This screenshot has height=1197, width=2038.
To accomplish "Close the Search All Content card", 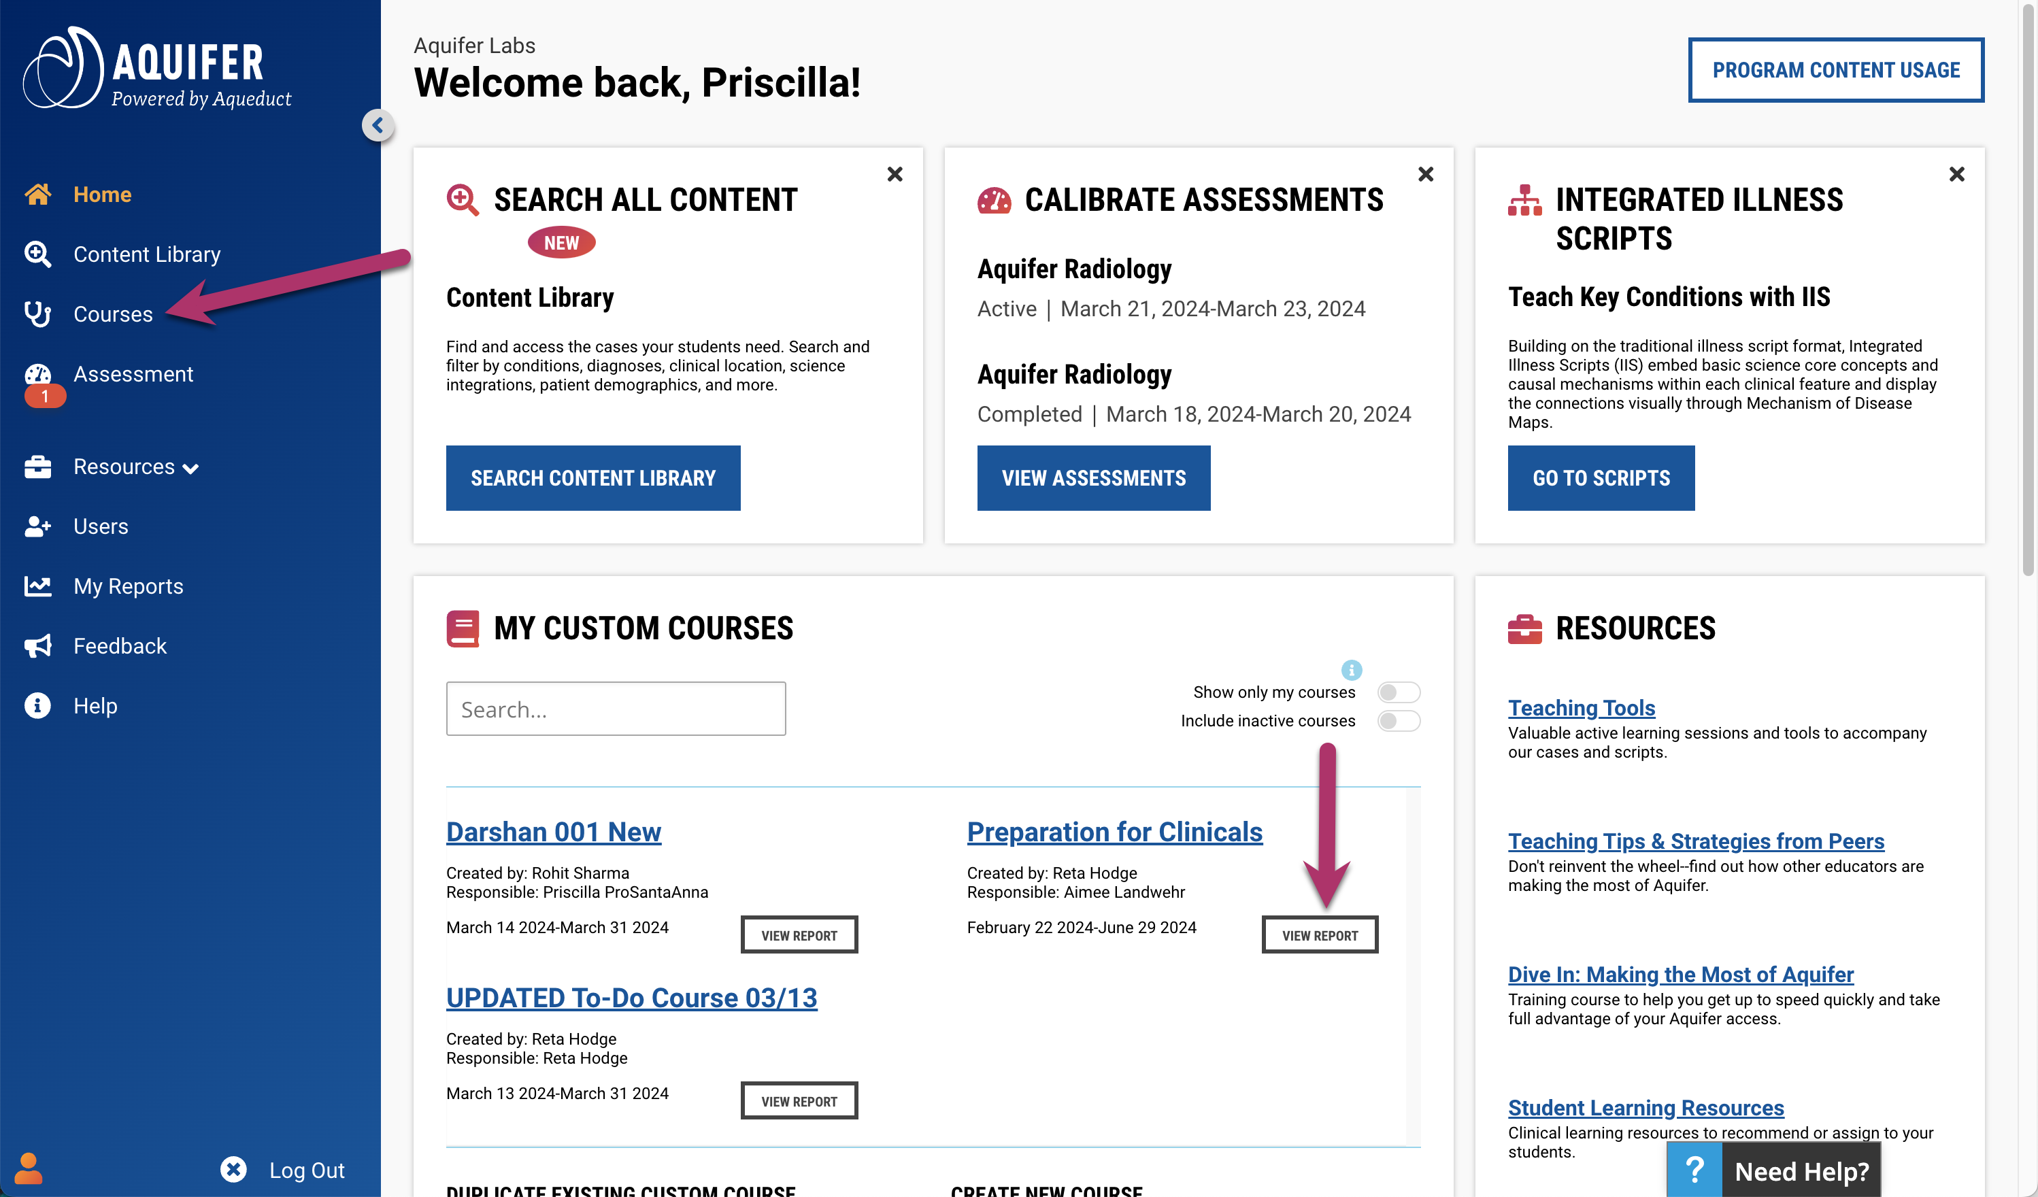I will (x=895, y=174).
